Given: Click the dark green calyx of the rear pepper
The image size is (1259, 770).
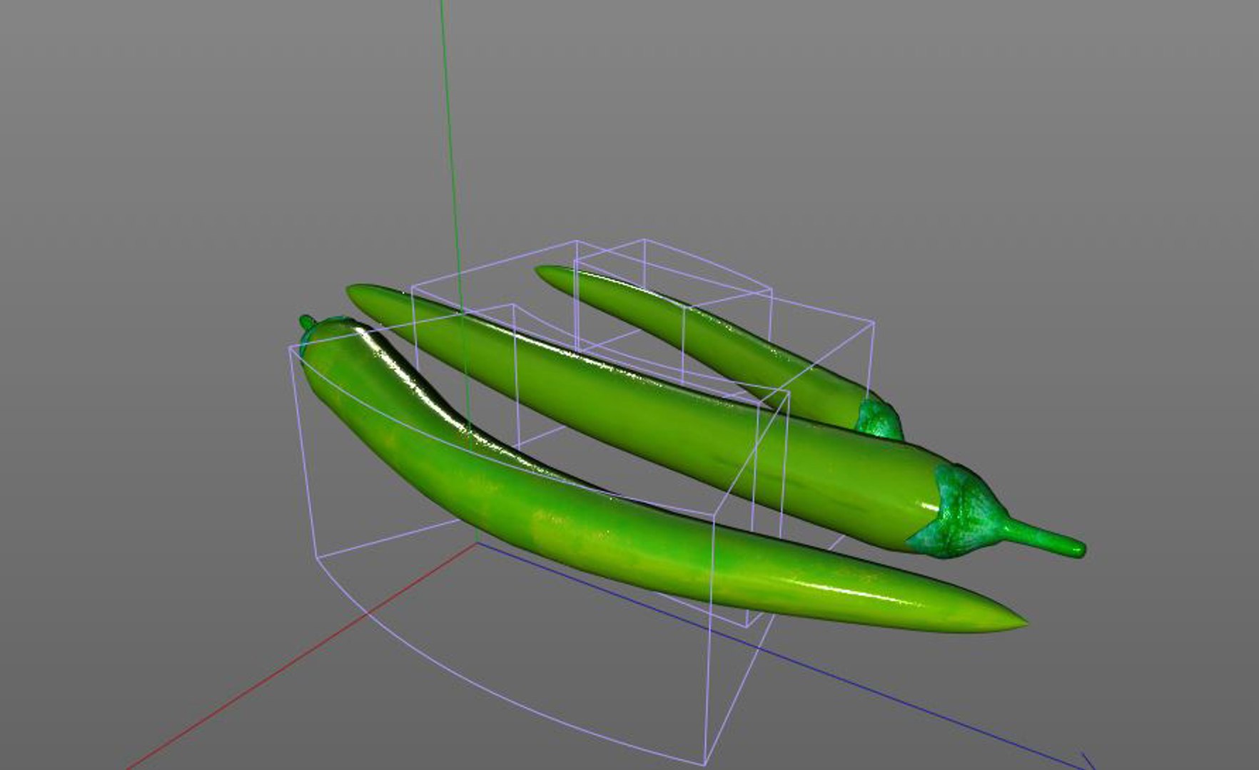Looking at the screenshot, I should click(x=880, y=420).
